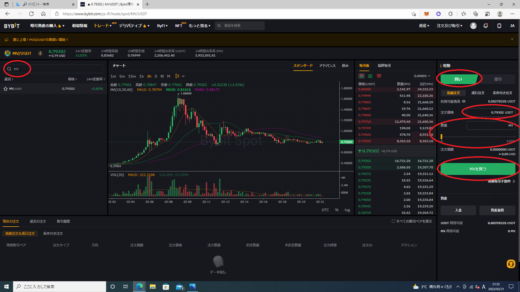This screenshot has width=520, height=292.
Task: Click the 入金 deposit button
Action: (x=458, y=210)
